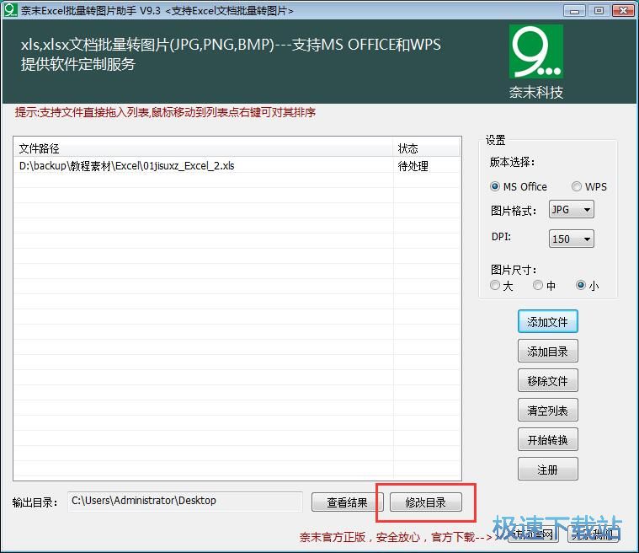Click the 状态 column header
This screenshot has height=553, width=639.
[x=427, y=148]
